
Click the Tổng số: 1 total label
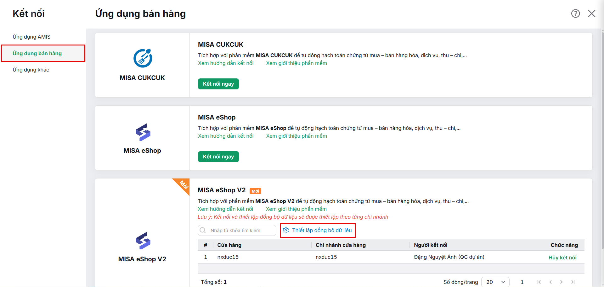(214, 282)
